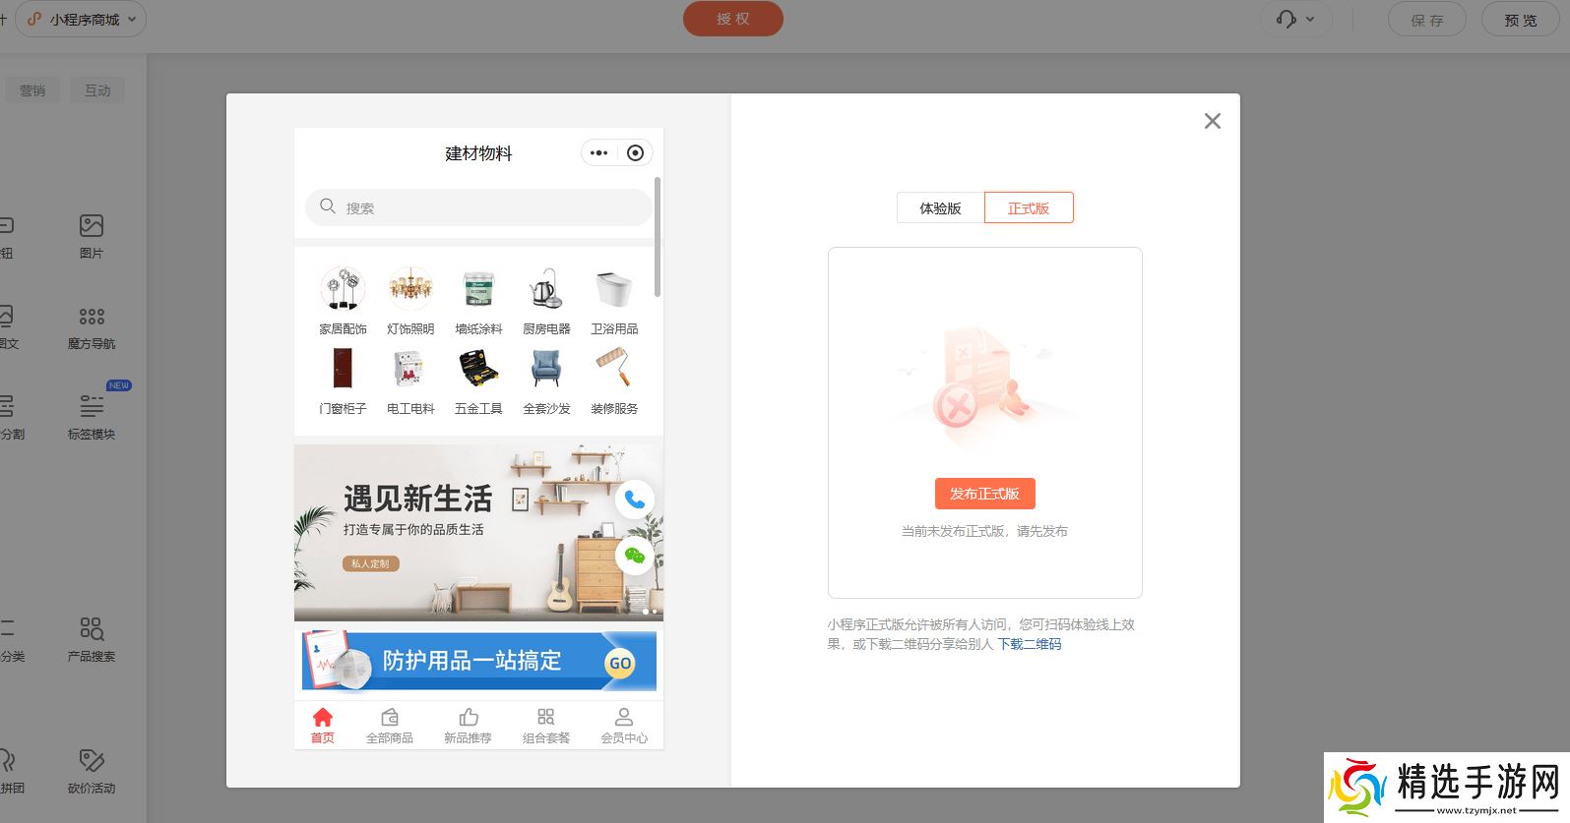
Task: Click the mini program record circle button
Action: point(636,153)
